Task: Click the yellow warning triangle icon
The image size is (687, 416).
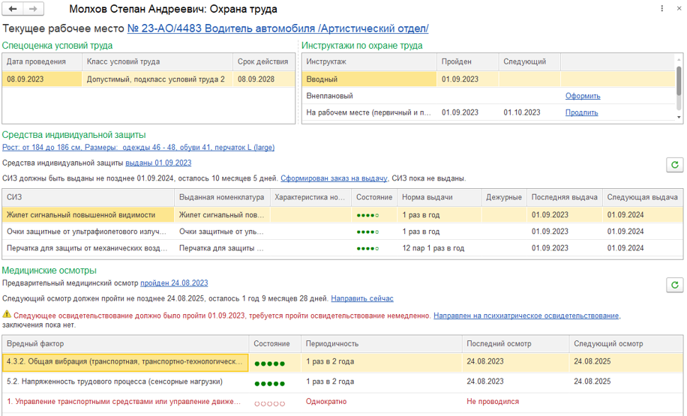Action: coord(7,315)
